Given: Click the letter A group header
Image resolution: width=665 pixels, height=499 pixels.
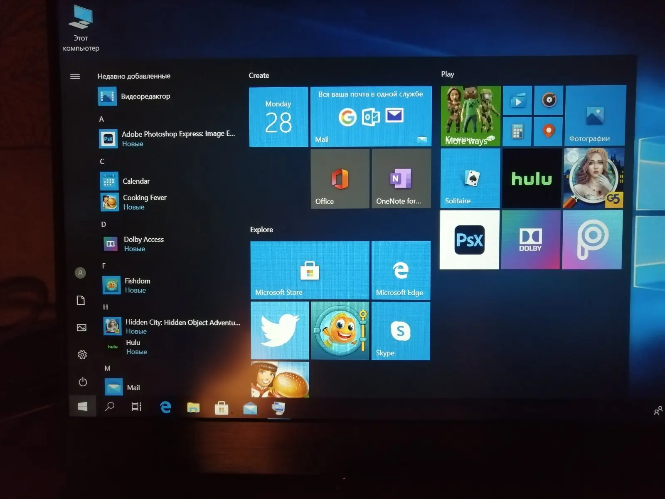Looking at the screenshot, I should [x=101, y=119].
